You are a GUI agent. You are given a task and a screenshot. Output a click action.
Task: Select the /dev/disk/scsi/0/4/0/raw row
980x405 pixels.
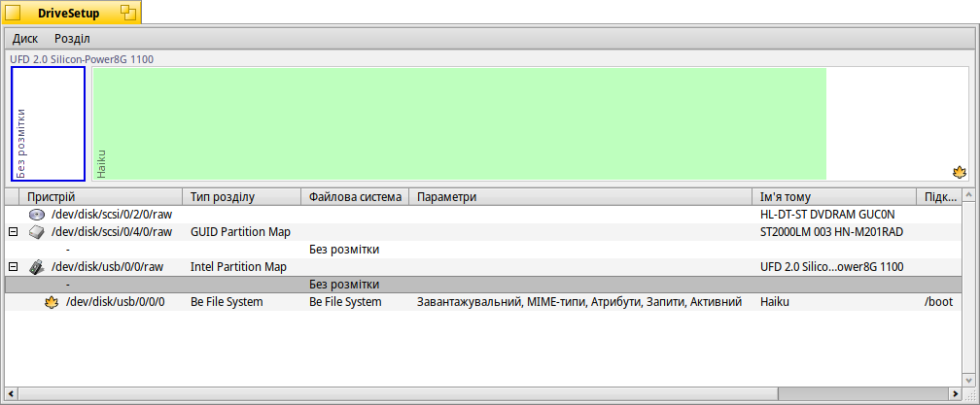[x=483, y=232]
